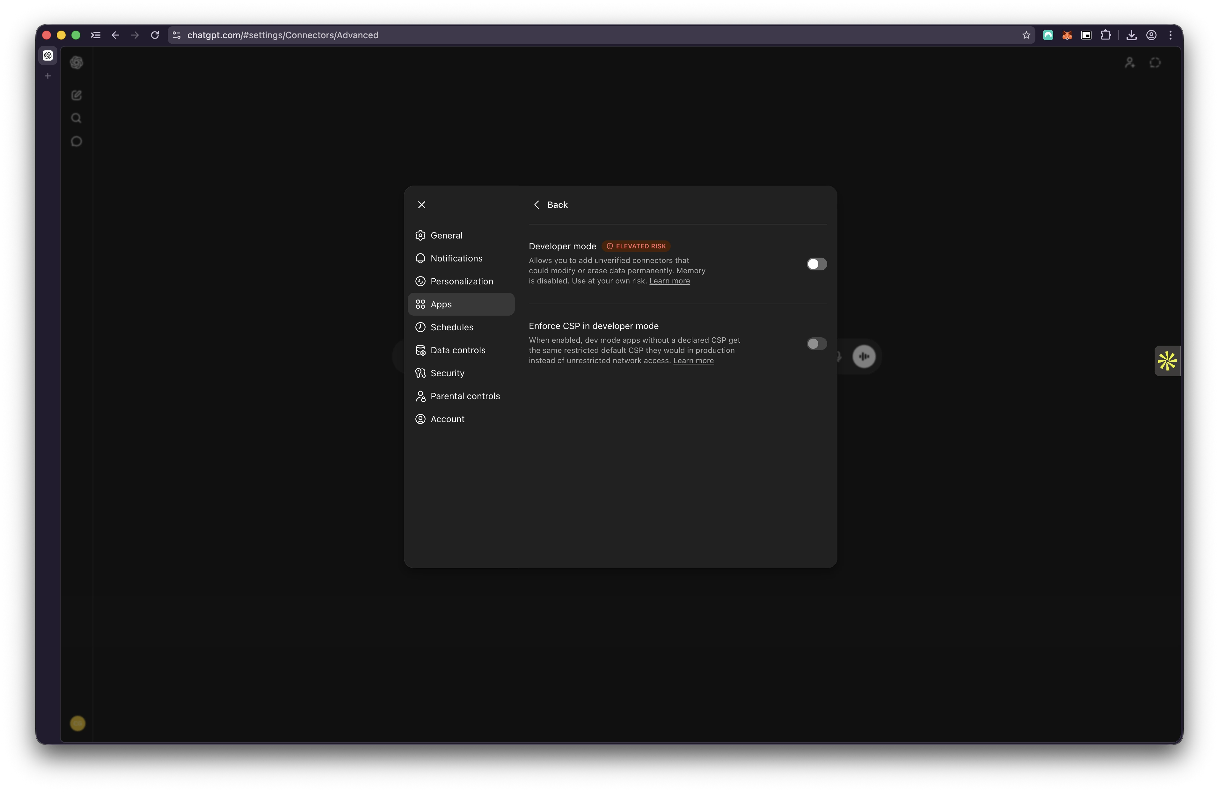Open the Extensions puzzle icon
Screen dimensions: 1219x792
pos(1106,35)
